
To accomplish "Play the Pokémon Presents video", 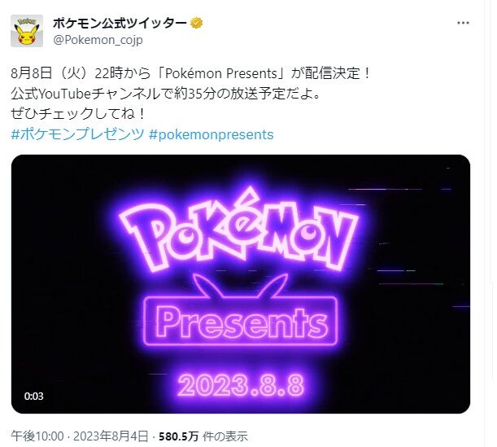I will click(x=241, y=284).
